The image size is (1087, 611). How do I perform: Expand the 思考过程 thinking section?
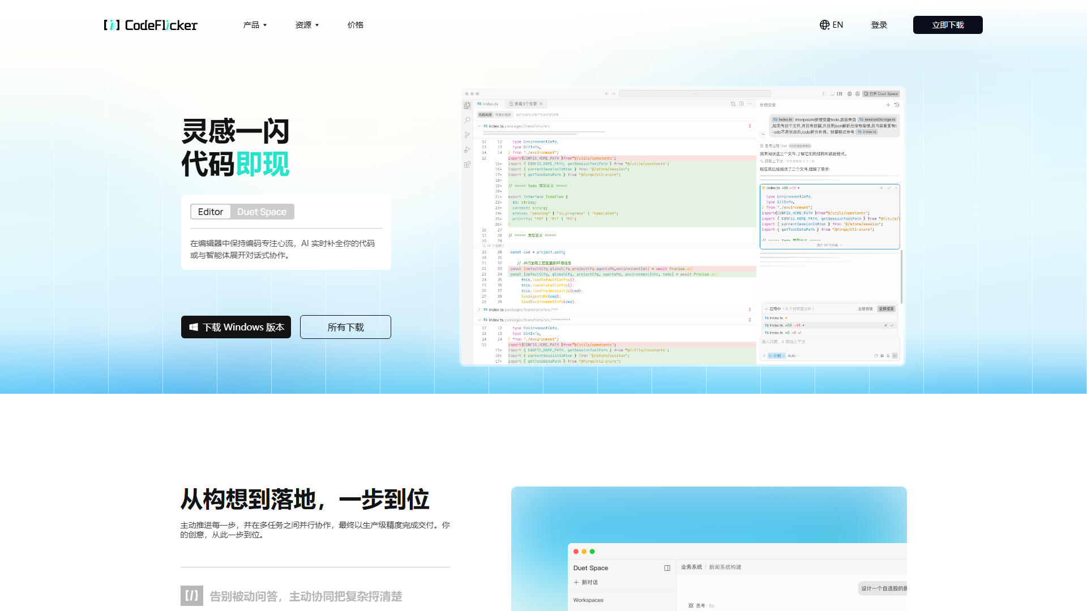click(x=774, y=146)
